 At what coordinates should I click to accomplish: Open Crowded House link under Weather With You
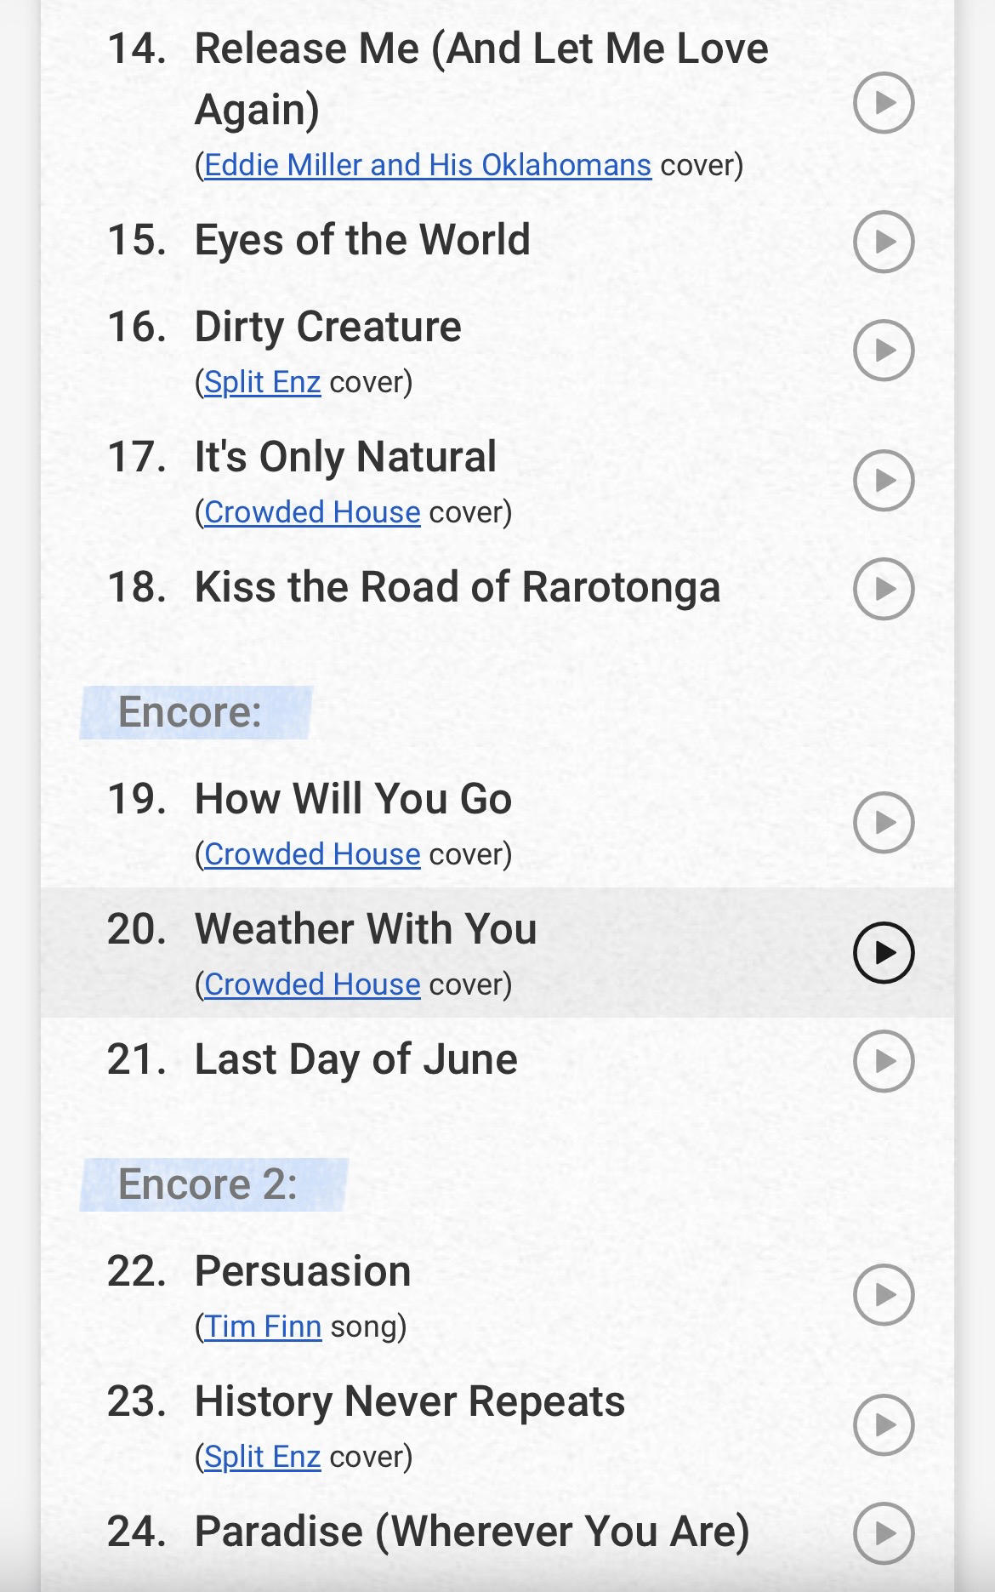312,984
